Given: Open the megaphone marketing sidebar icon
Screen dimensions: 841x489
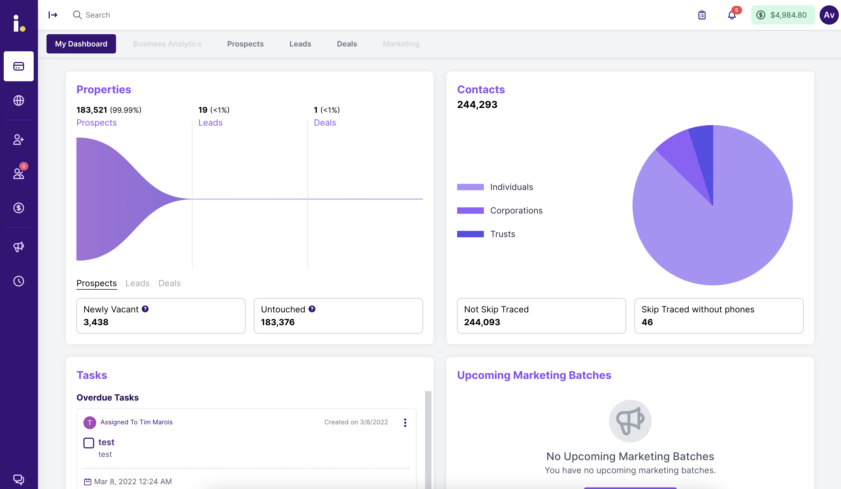Looking at the screenshot, I should tap(19, 246).
